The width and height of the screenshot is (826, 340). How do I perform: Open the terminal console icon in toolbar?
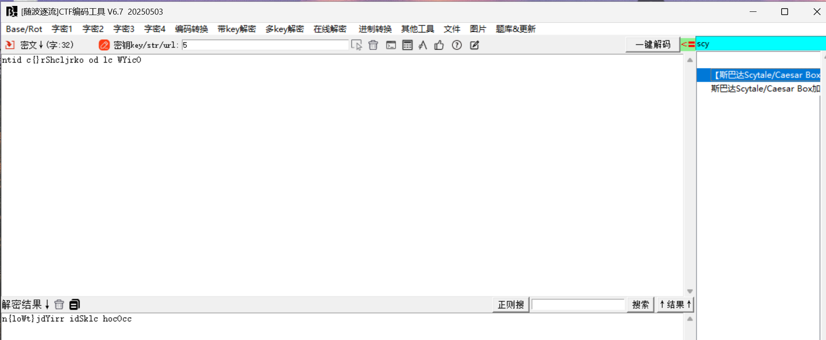[391, 45]
